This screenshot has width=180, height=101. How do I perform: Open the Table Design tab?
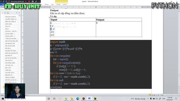click(x=58, y=4)
